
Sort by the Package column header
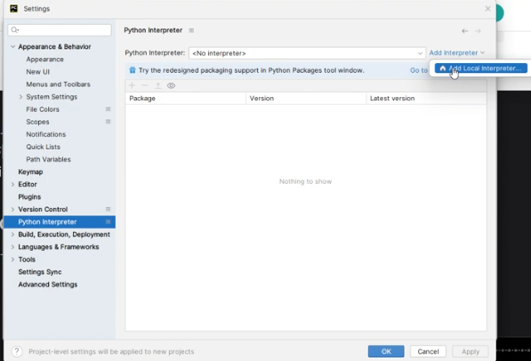186,98
